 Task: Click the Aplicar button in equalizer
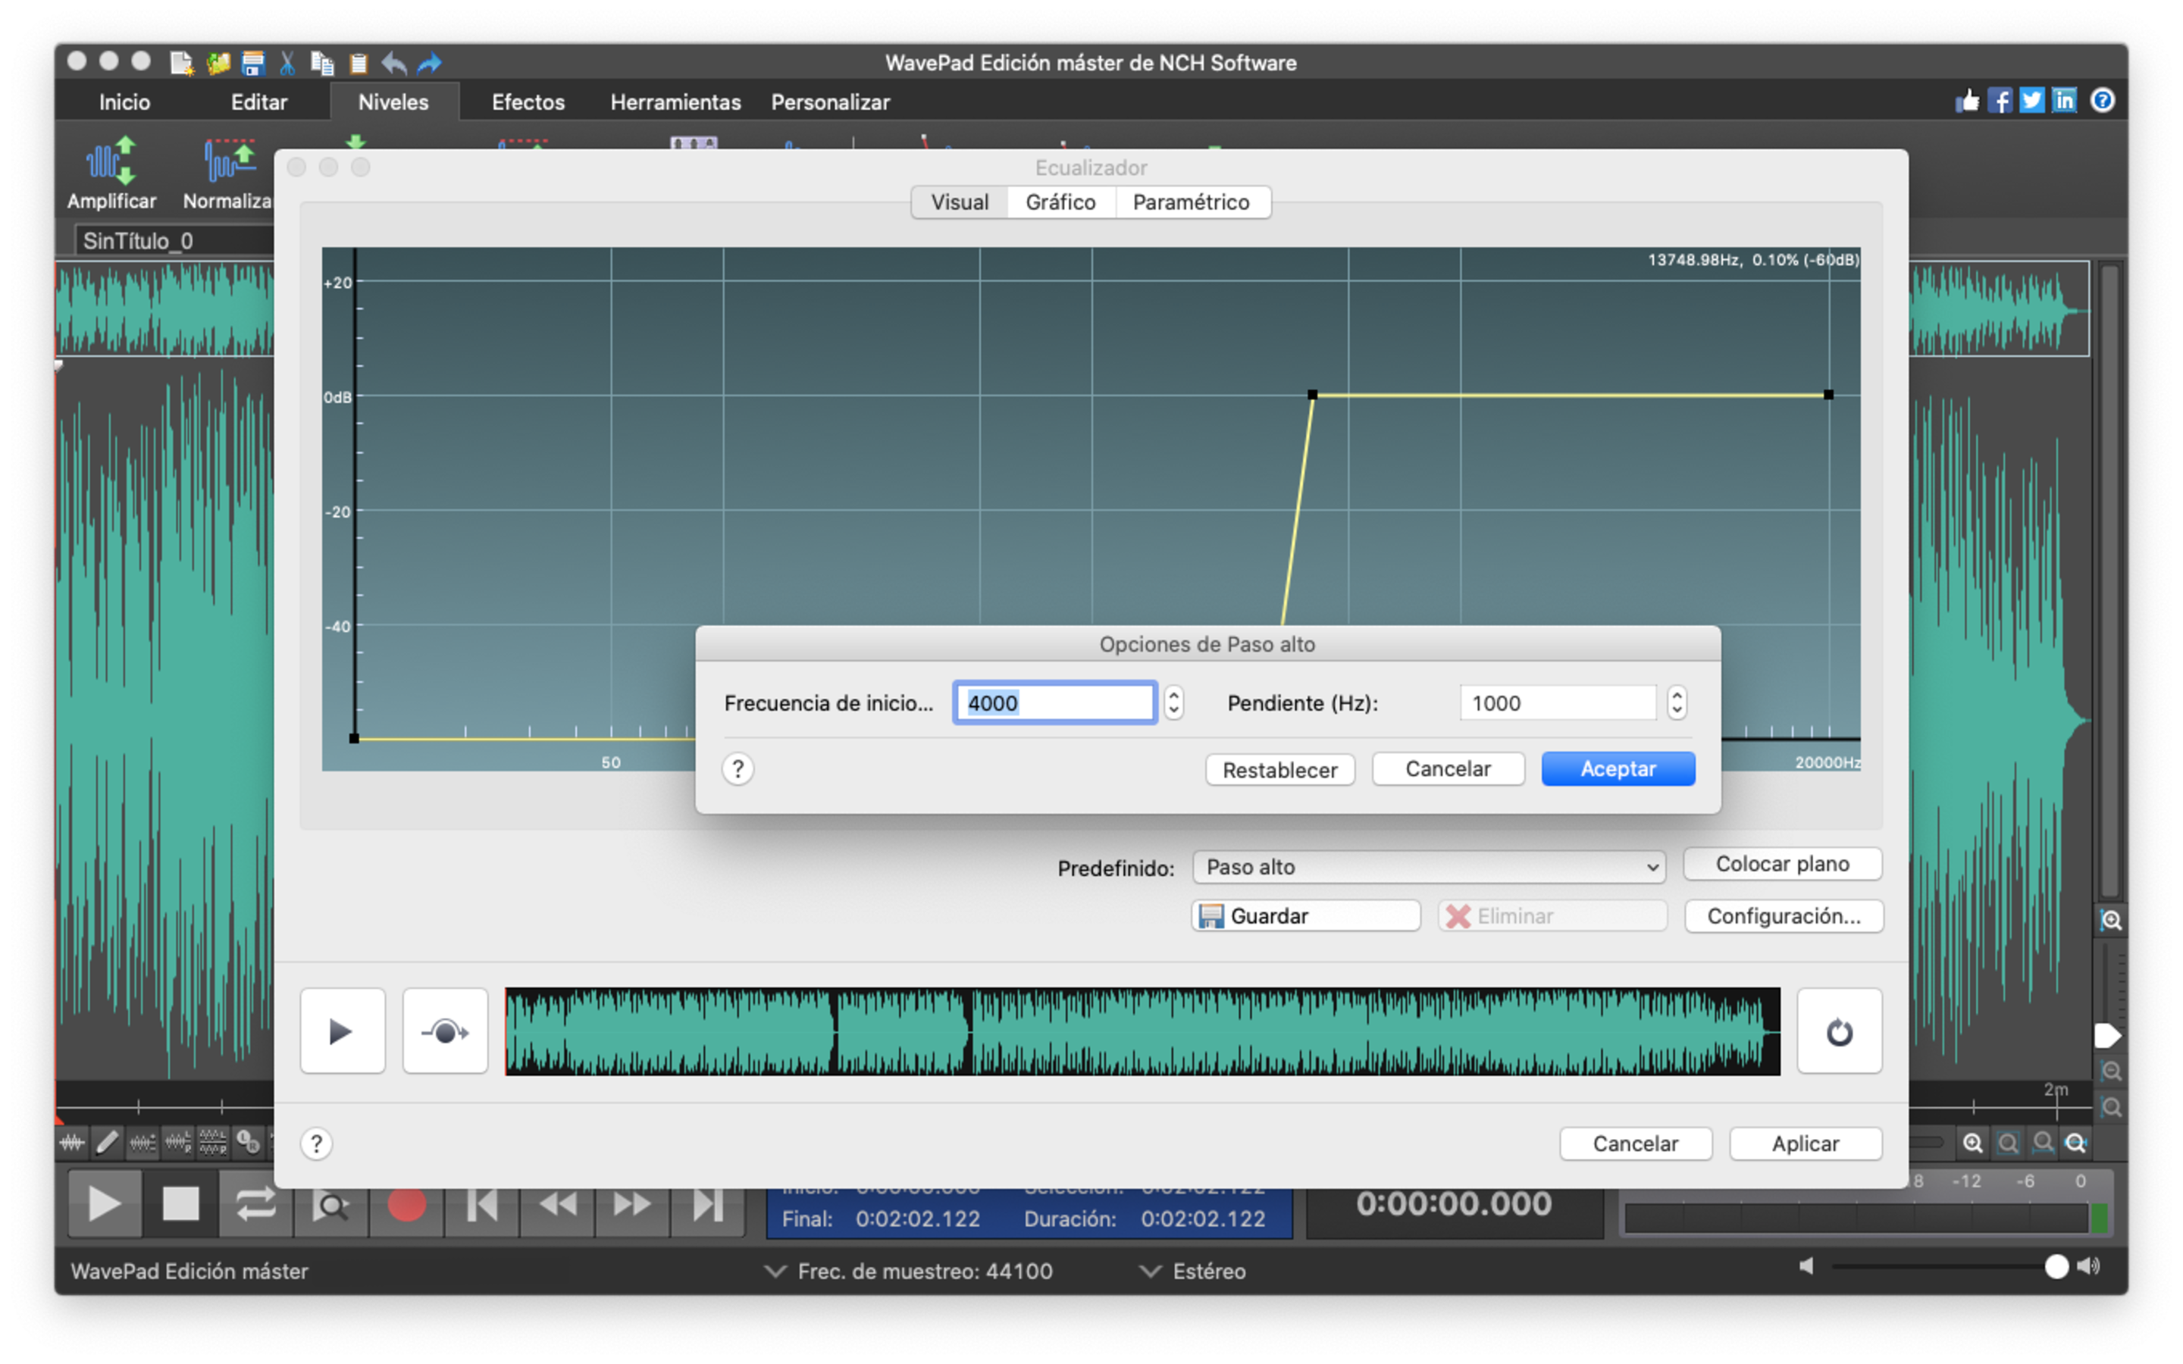[1805, 1143]
